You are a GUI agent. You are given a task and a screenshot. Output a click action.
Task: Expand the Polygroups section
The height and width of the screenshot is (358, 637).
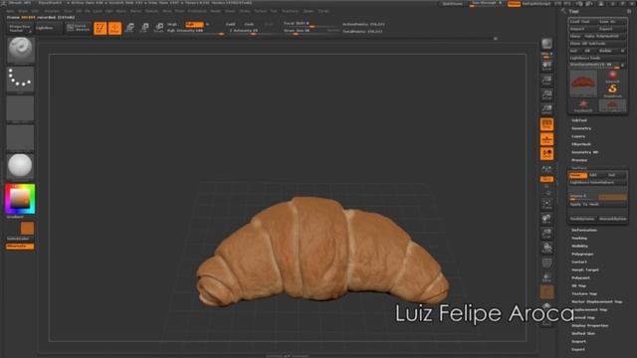coord(582,255)
